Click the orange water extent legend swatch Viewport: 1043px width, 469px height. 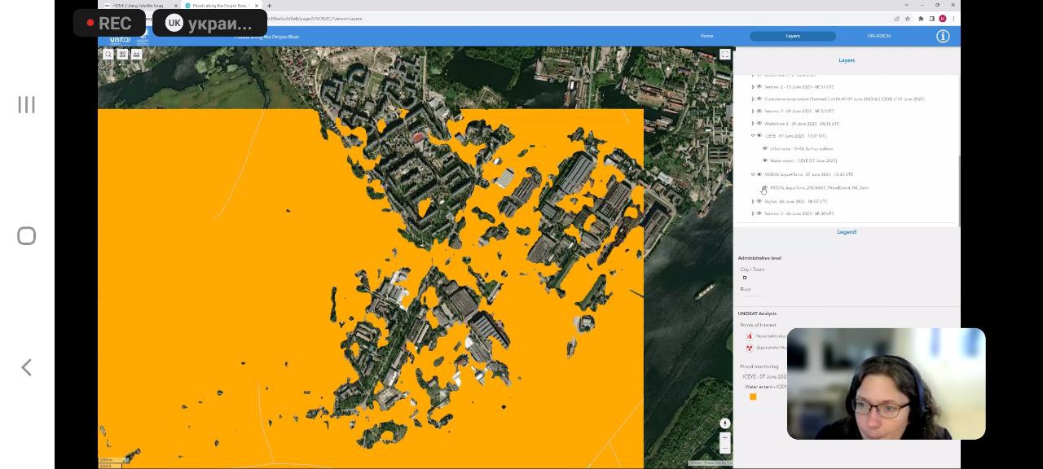click(753, 397)
